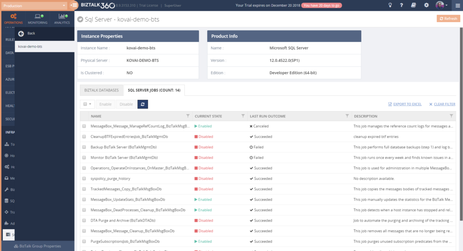Viewport: 463px width, 251px height.
Task: Open the hamburger menu at top right
Action: (x=458, y=5)
